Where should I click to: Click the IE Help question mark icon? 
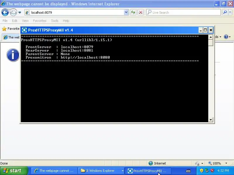[226, 37]
